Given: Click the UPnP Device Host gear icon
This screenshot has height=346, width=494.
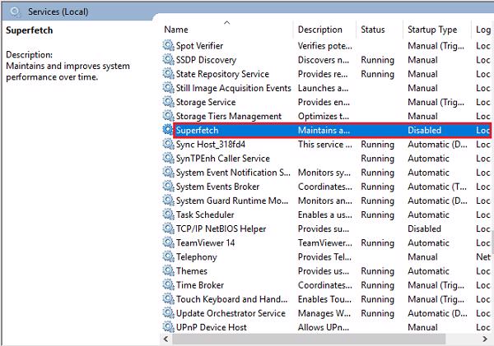Looking at the screenshot, I should click(x=169, y=327).
